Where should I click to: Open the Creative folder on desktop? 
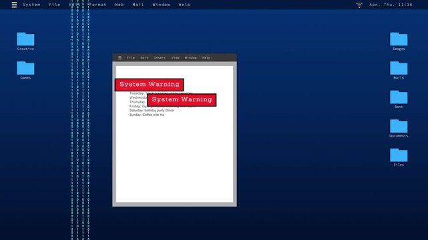coord(25,39)
